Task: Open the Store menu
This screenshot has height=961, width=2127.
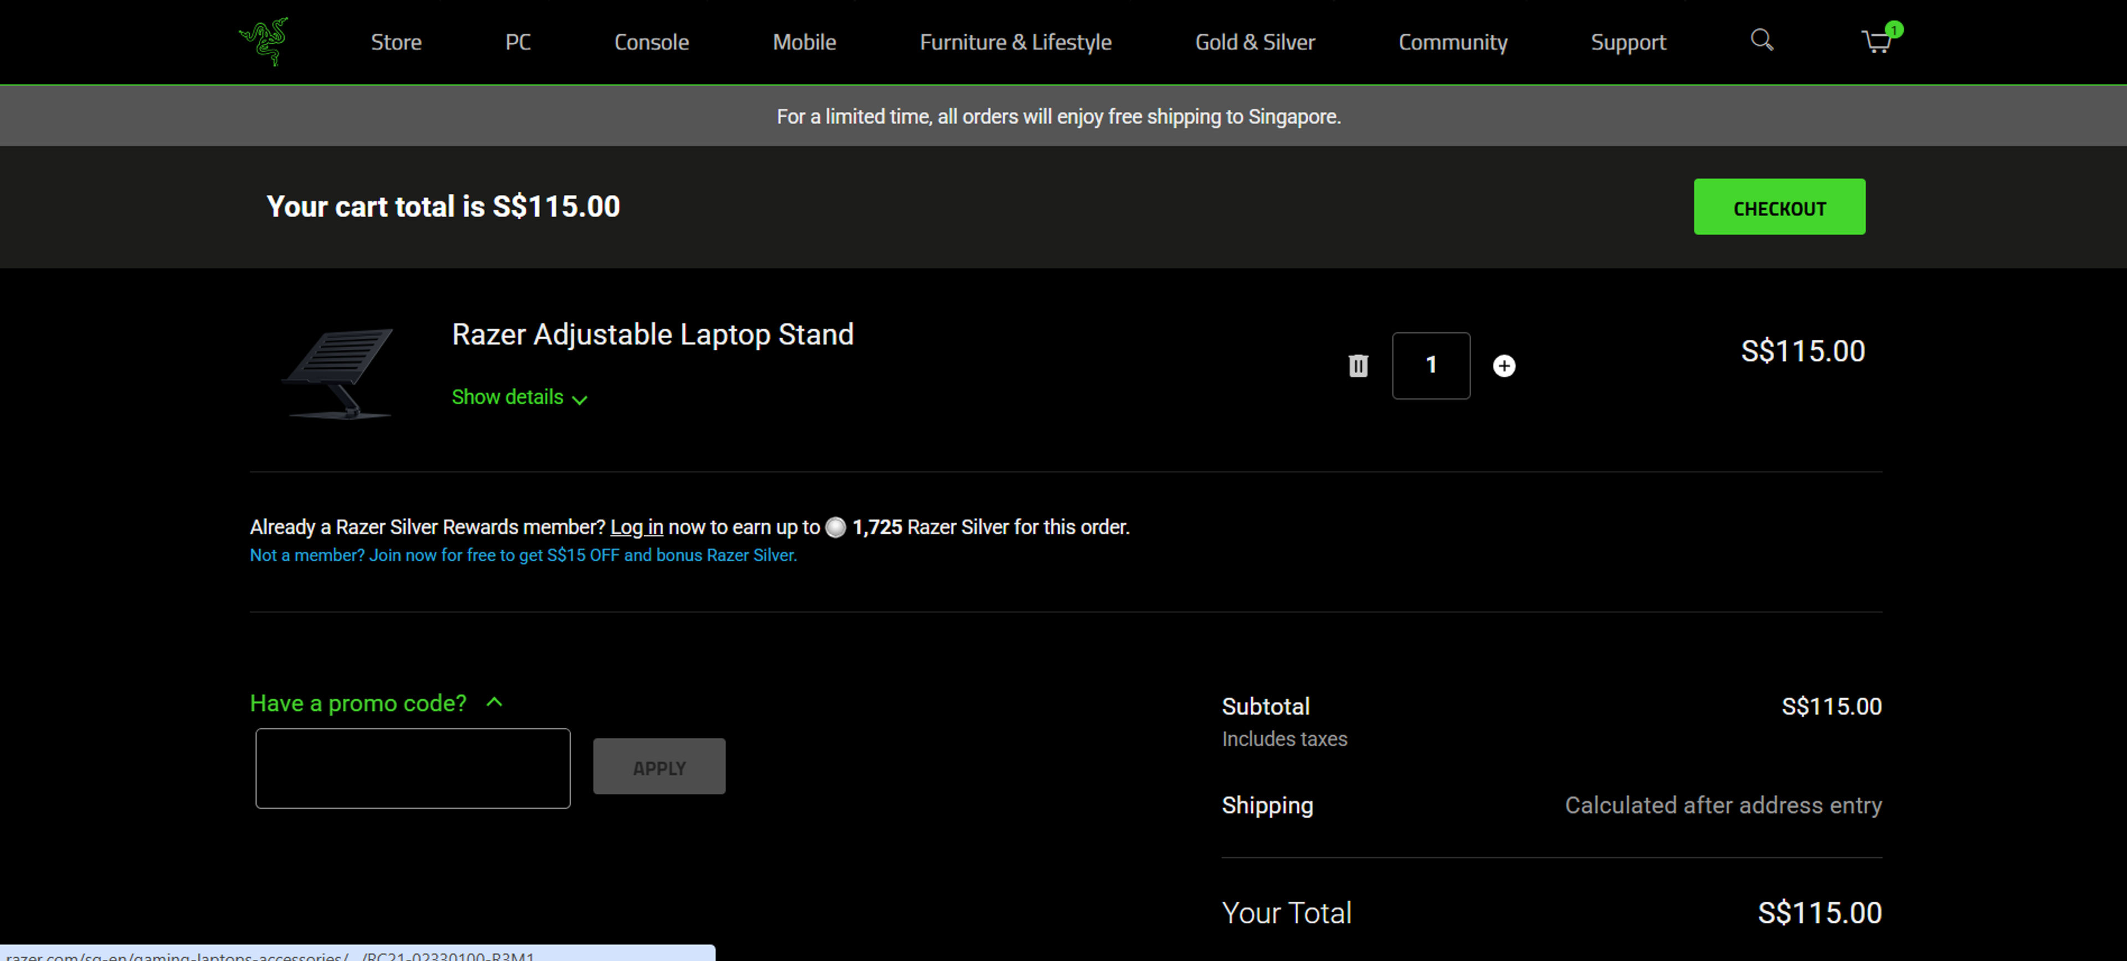Action: 397,42
